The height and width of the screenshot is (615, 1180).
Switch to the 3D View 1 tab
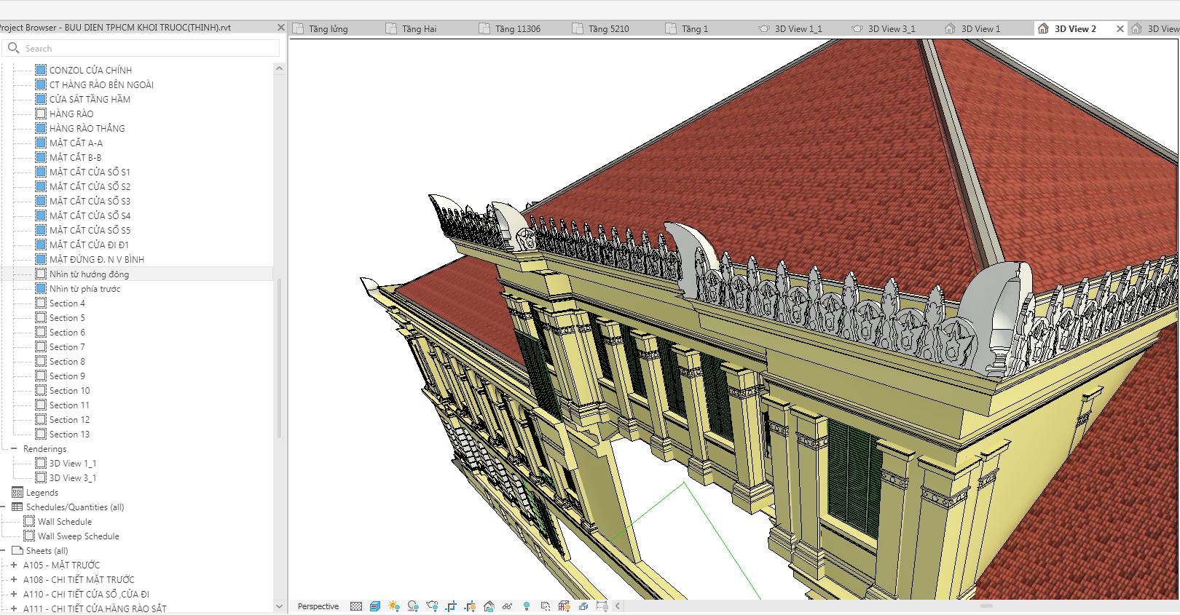[981, 29]
